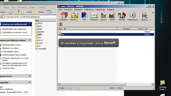Select the urban folder in Explorer

39,43
